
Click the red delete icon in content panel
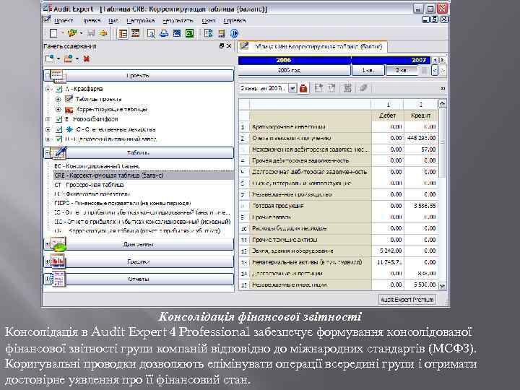[87, 58]
